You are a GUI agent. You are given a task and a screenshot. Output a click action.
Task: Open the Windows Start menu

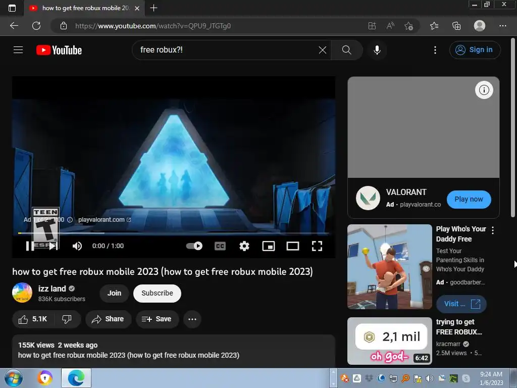coord(14,378)
